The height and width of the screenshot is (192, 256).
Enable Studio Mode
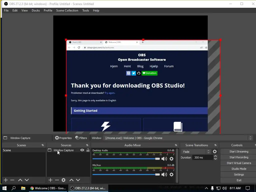pyautogui.click(x=239, y=169)
